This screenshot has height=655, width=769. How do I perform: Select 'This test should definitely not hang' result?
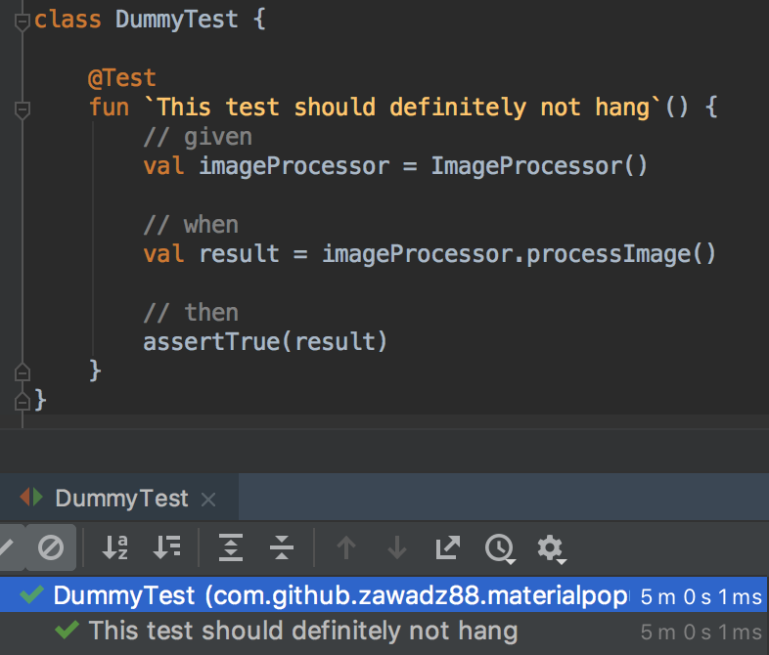click(x=303, y=631)
